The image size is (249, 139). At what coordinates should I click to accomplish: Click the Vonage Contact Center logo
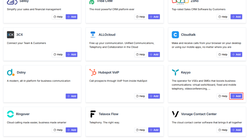click(x=175, y=114)
